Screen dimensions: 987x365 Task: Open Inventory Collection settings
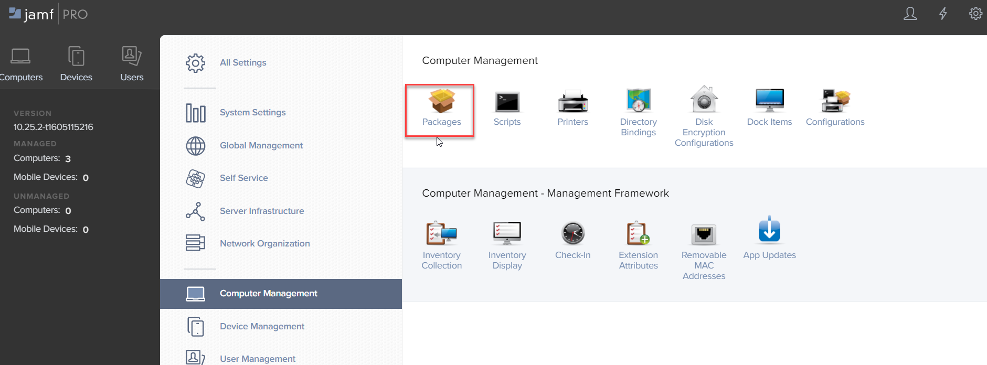441,234
